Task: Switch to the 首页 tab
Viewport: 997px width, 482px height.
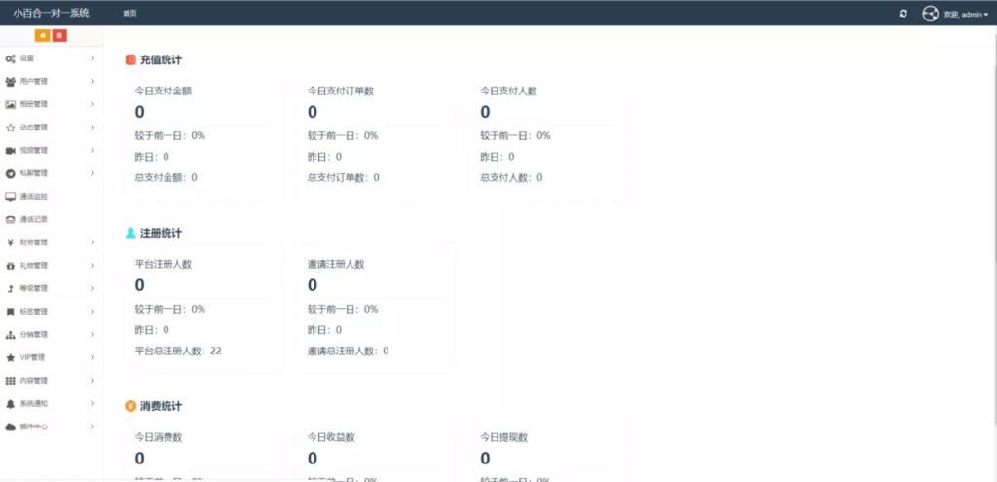Action: pyautogui.click(x=129, y=14)
